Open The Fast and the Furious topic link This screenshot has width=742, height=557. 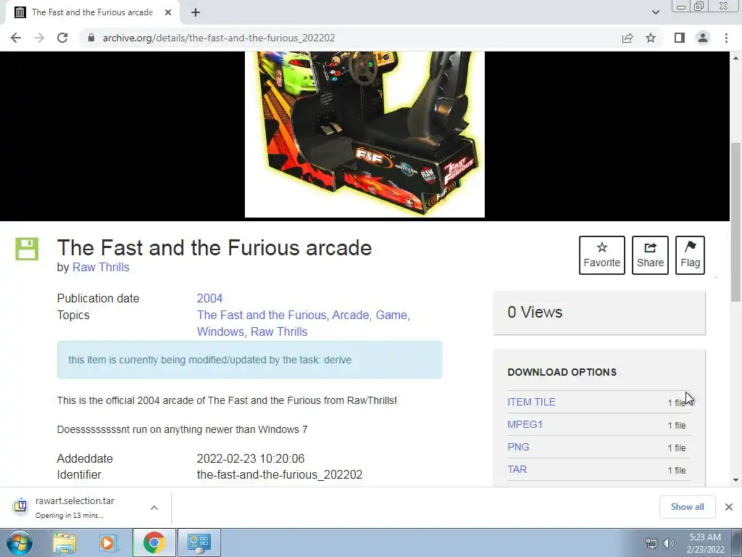pos(262,315)
